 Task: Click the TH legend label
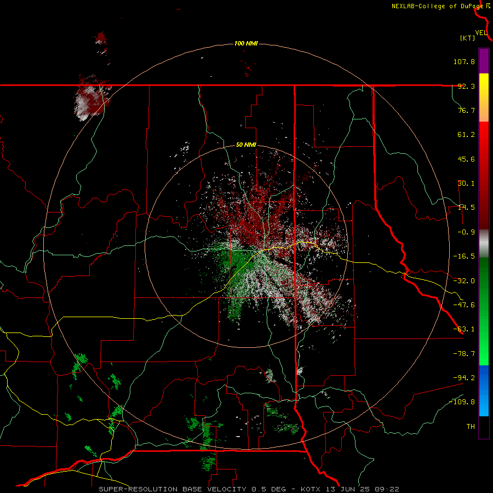(x=471, y=427)
